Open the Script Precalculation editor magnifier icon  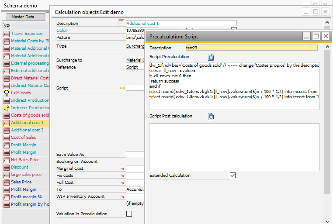[x=211, y=57]
